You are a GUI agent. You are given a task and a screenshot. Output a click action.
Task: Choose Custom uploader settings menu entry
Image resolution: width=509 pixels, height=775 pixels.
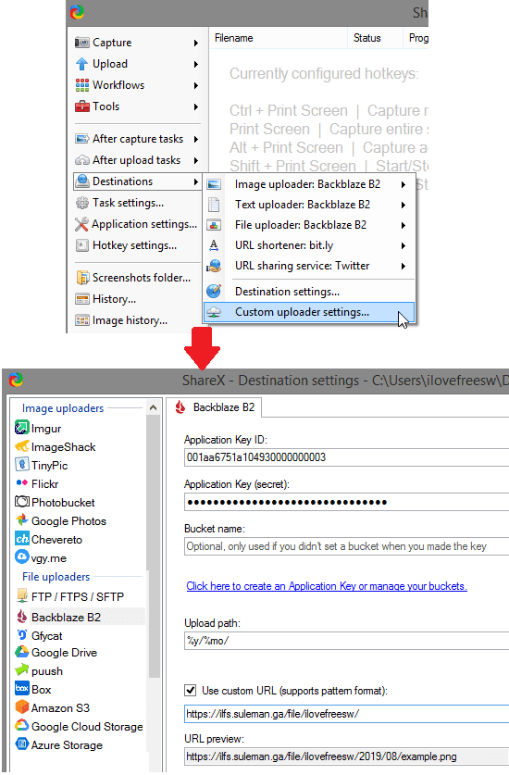[309, 312]
